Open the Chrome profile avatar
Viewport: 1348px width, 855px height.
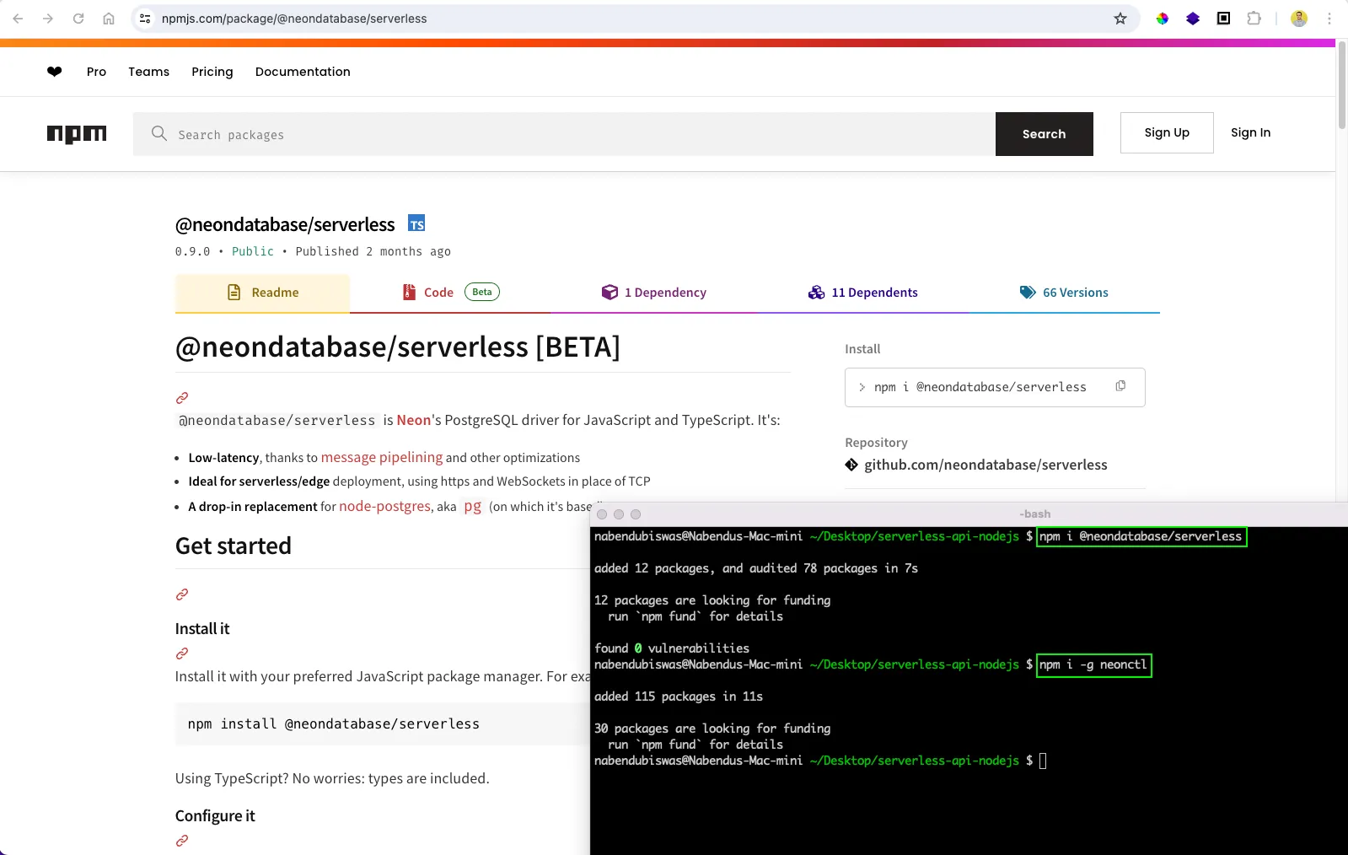tap(1299, 19)
